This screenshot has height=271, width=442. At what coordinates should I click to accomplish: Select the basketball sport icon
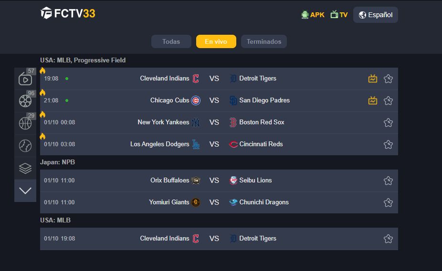pos(25,123)
